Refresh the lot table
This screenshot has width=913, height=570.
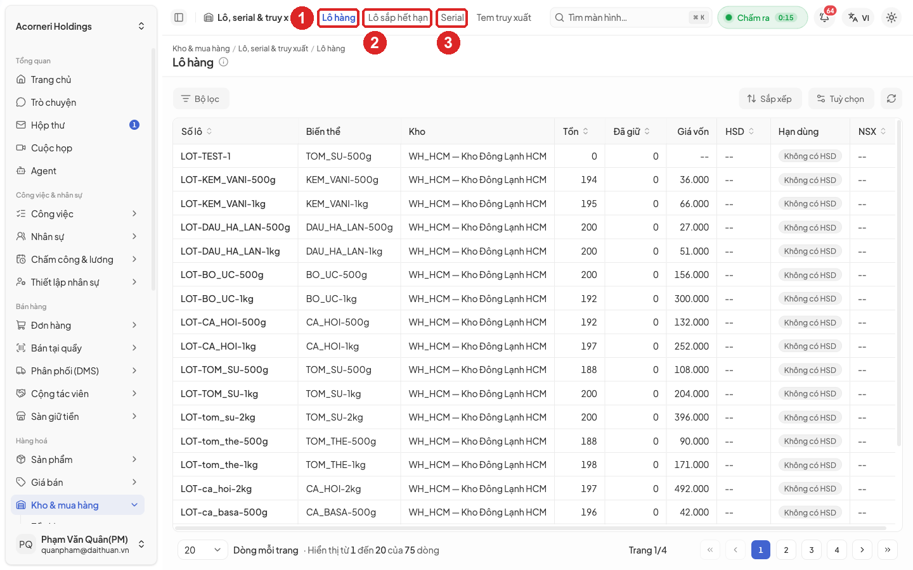[891, 99]
